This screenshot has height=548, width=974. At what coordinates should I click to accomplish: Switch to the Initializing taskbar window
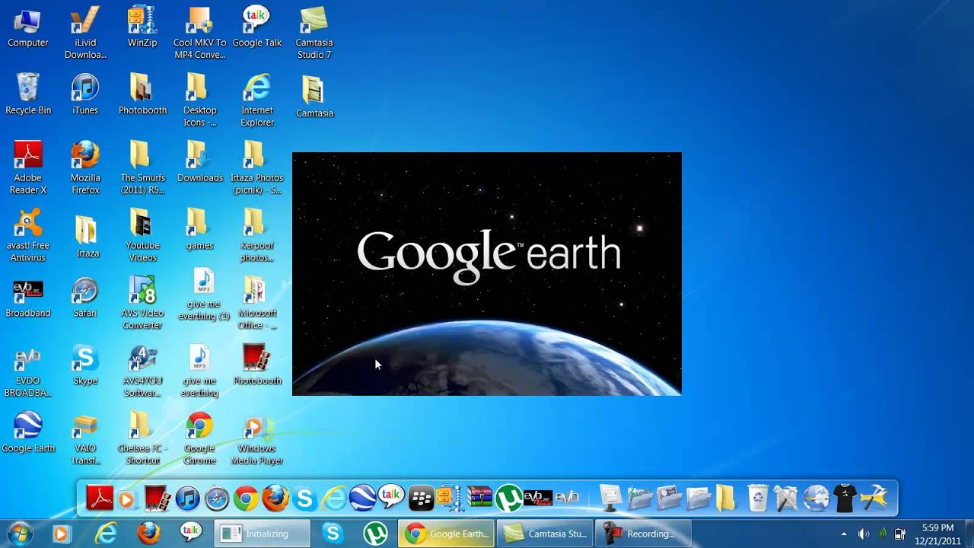(x=262, y=534)
